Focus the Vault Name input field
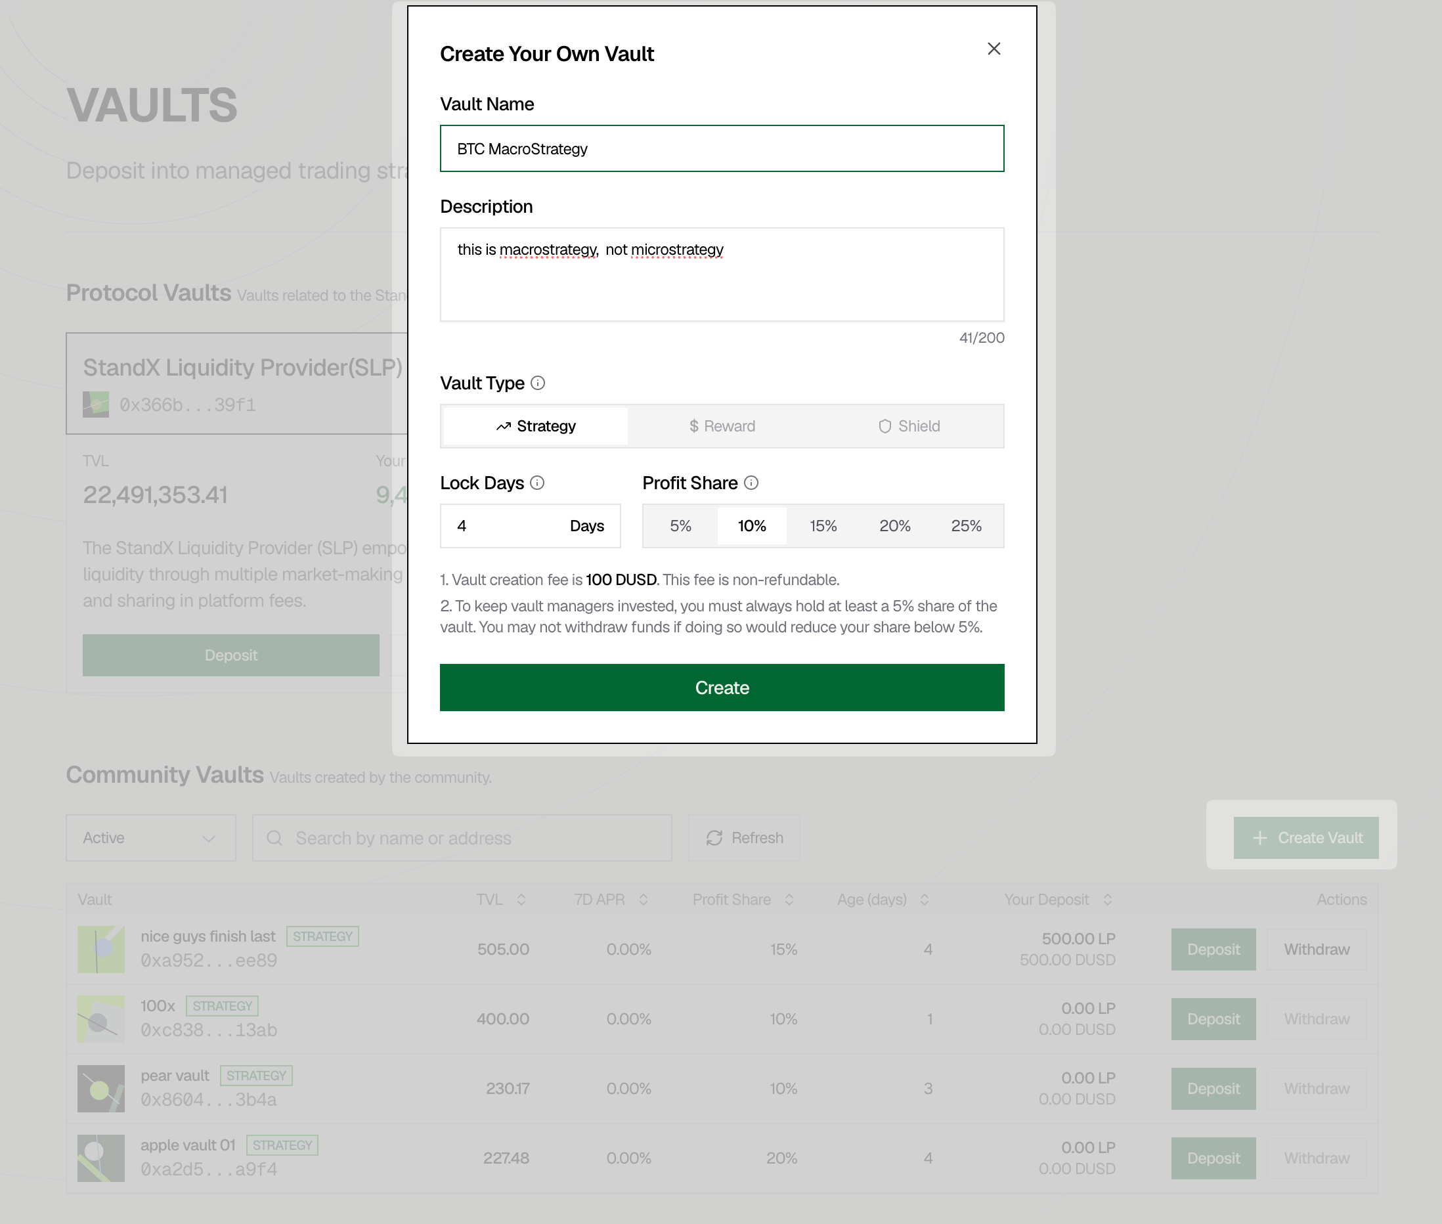 click(x=722, y=148)
